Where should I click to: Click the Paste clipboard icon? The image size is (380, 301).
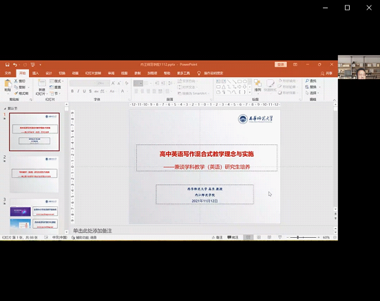point(8,83)
